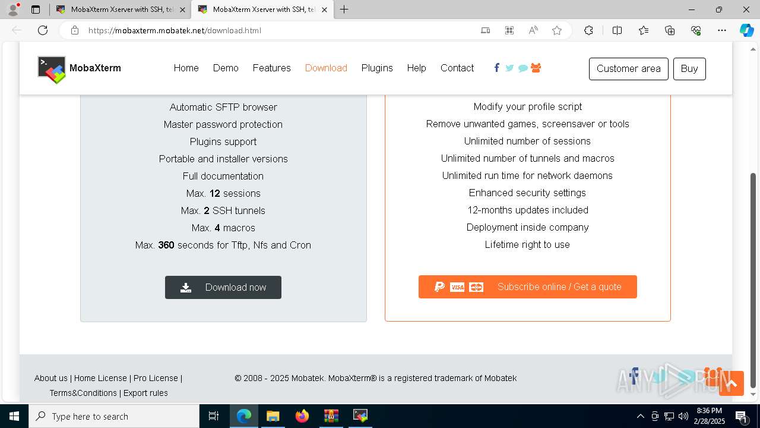The width and height of the screenshot is (760, 428).
Task: Open File Explorer from taskbar
Action: click(273, 416)
